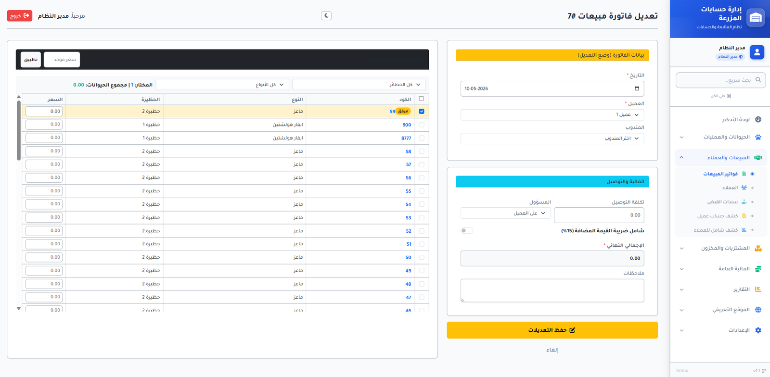Click the coins icon for general finance

point(758,269)
